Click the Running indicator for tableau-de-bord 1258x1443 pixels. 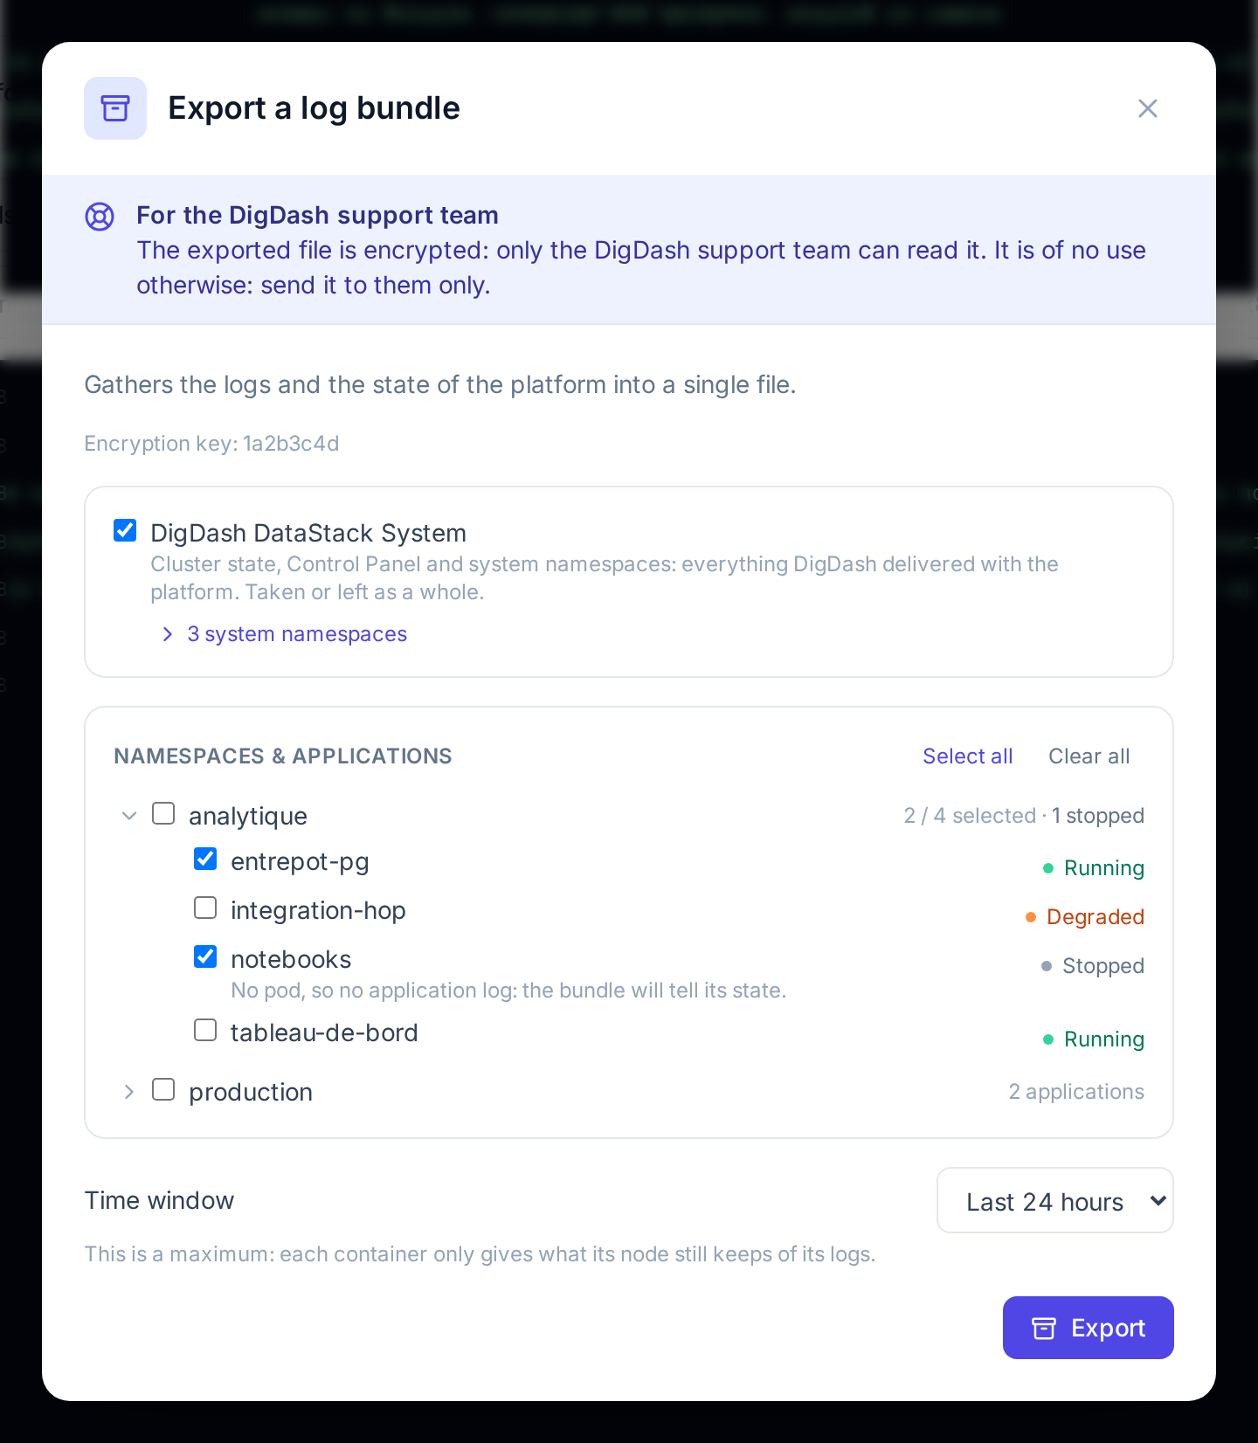(x=1094, y=1039)
